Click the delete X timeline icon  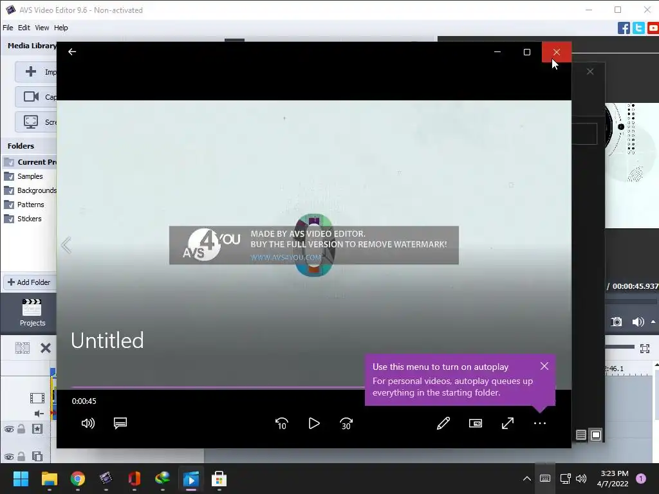click(x=46, y=348)
